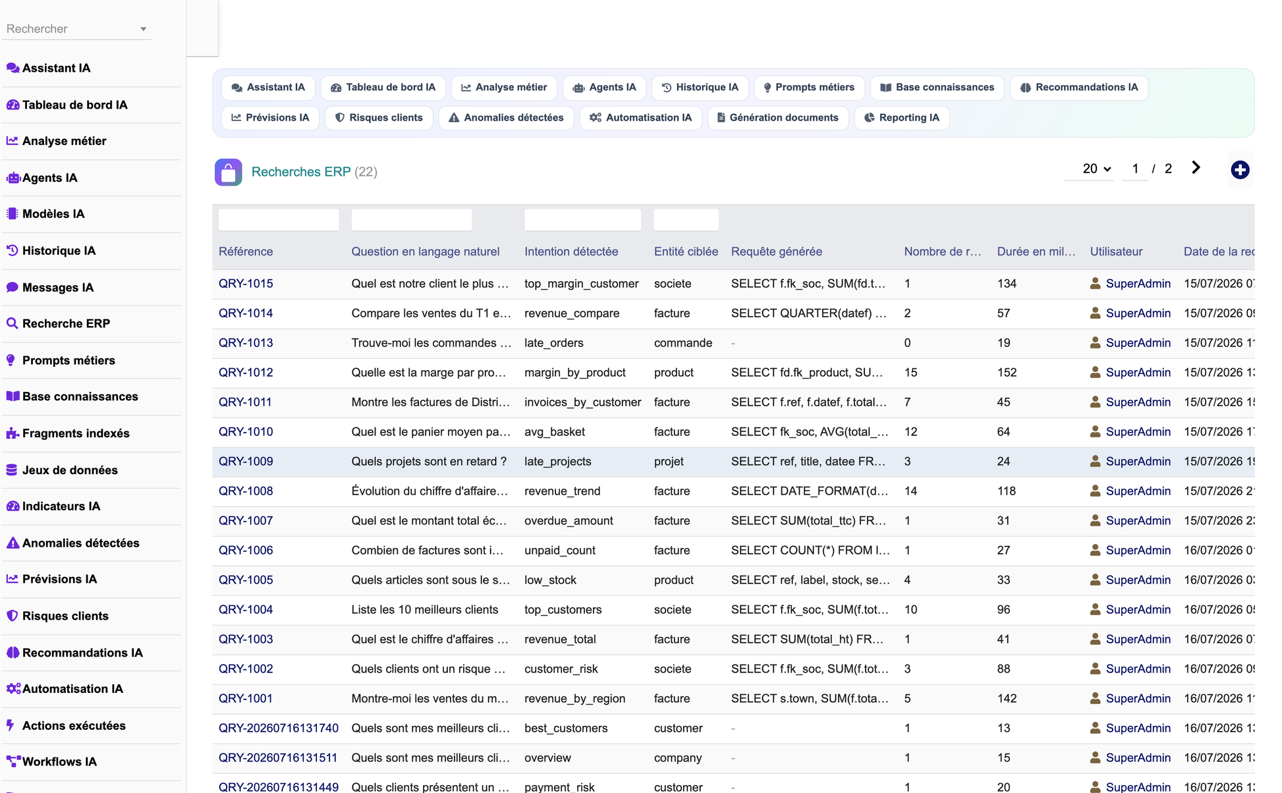Viewport: 1282px width, 793px height.
Task: Sort by the Utilisateur column header
Action: coord(1116,252)
